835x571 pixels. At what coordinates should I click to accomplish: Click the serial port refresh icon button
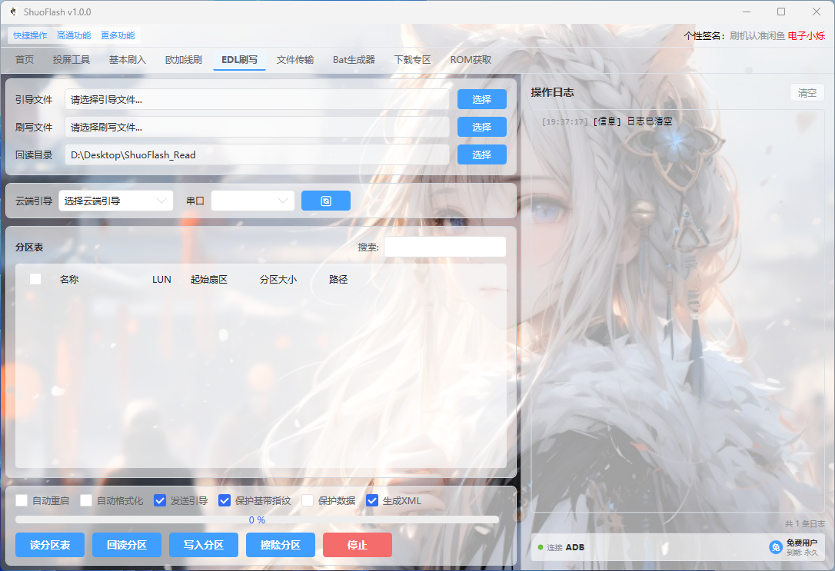point(326,201)
